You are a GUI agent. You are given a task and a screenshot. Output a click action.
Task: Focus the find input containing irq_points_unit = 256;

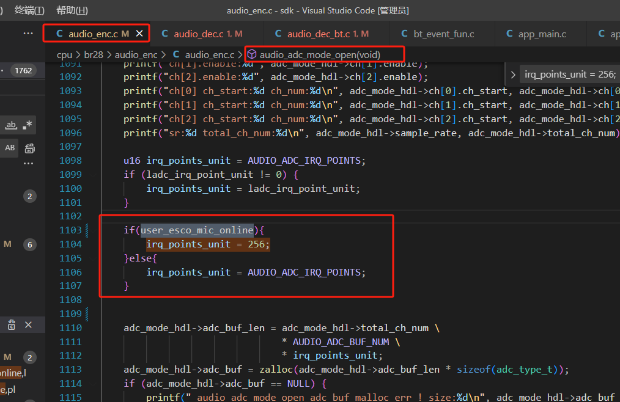(x=570, y=75)
